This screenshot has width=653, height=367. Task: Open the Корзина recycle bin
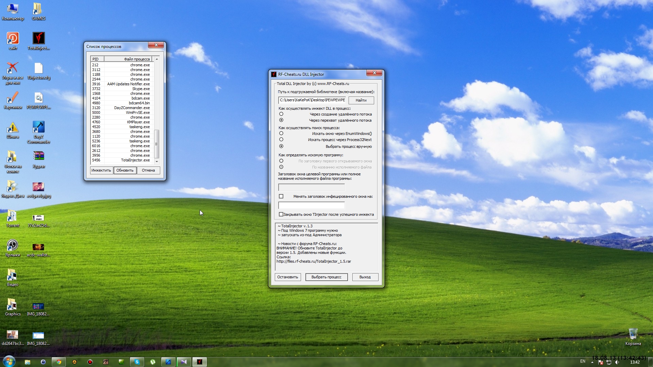tap(633, 337)
